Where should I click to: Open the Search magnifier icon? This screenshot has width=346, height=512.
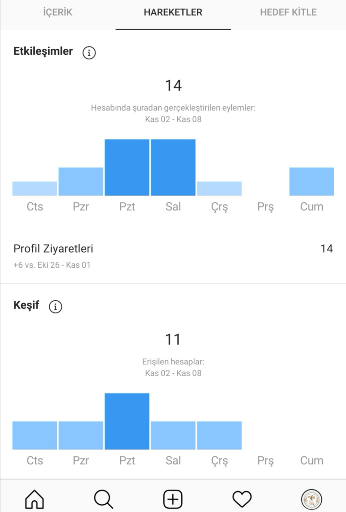(x=103, y=499)
